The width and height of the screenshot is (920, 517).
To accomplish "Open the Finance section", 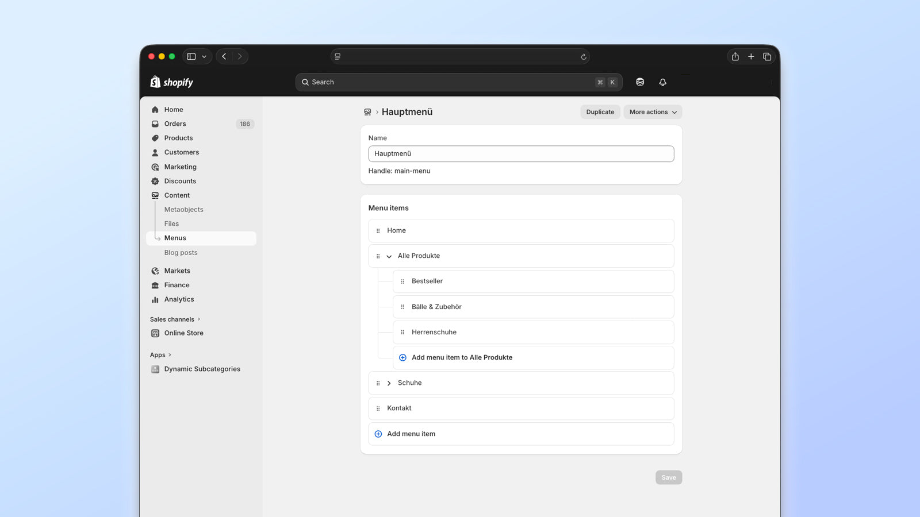I will coord(177,284).
